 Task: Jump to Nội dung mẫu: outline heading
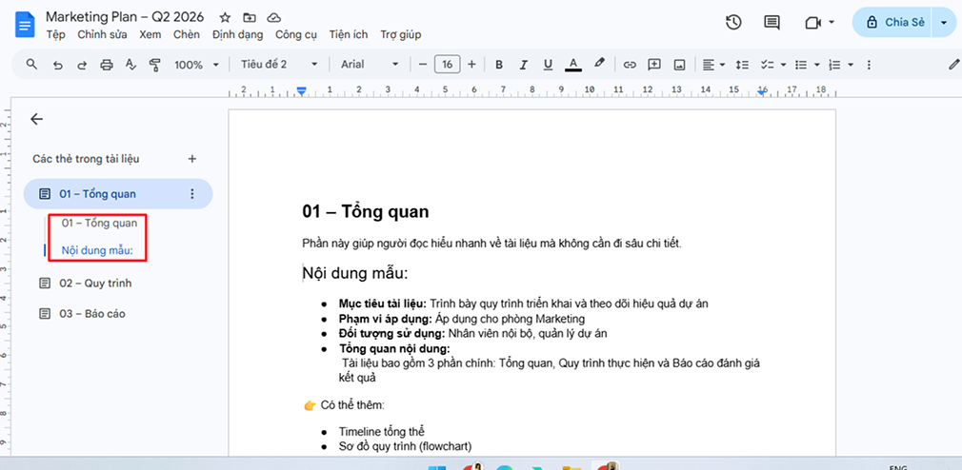point(97,250)
